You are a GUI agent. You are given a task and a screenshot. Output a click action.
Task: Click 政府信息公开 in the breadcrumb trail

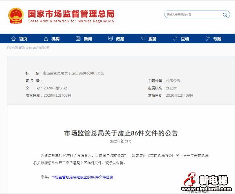[41, 48]
